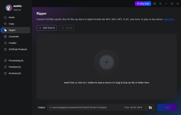This screenshot has width=181, height=115.
Task: Show Processing (0) tasks
Action: click(x=16, y=60)
